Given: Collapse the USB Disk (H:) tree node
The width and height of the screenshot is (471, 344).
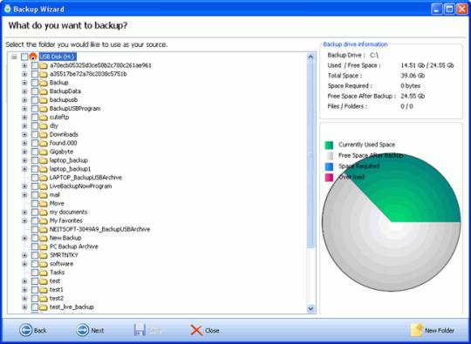Looking at the screenshot, I should [14, 57].
